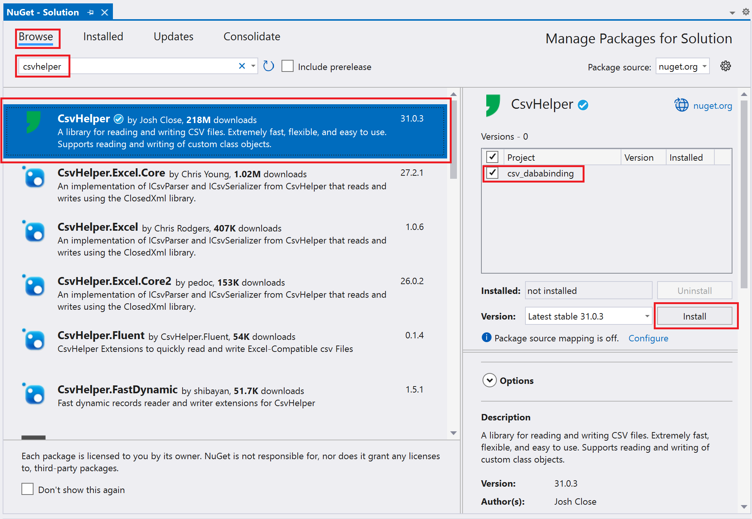Enable Include prerelease checkbox

[288, 66]
